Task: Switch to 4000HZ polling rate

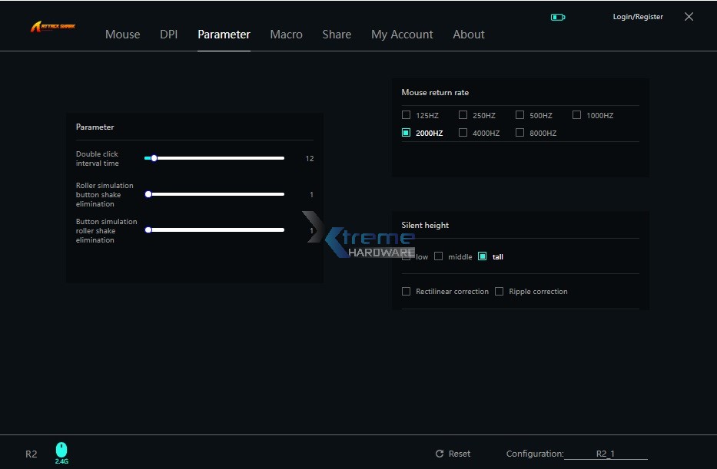Action: click(x=464, y=132)
